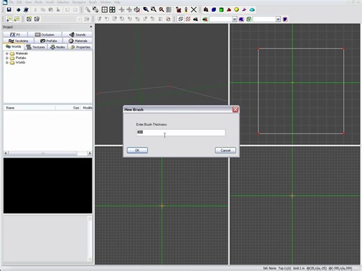Select the Materials folder tree item
Image resolution: width=362 pixels, height=271 pixels.
[x=22, y=54]
